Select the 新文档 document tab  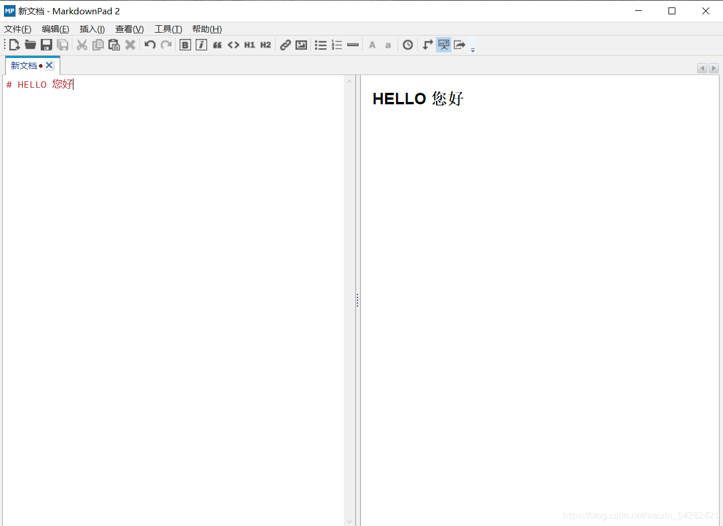tap(24, 66)
